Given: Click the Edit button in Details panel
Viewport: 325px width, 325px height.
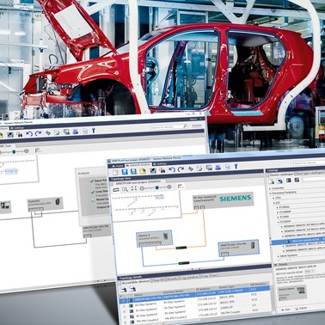Looking at the screenshot, I should [x=285, y=310].
